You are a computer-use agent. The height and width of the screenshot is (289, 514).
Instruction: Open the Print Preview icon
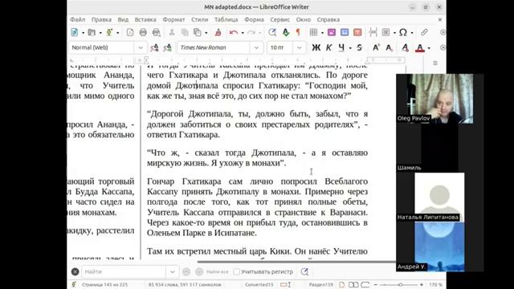[x=157, y=32]
